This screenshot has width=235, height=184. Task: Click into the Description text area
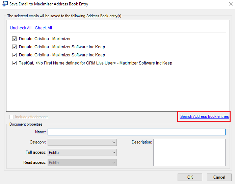point(189,152)
